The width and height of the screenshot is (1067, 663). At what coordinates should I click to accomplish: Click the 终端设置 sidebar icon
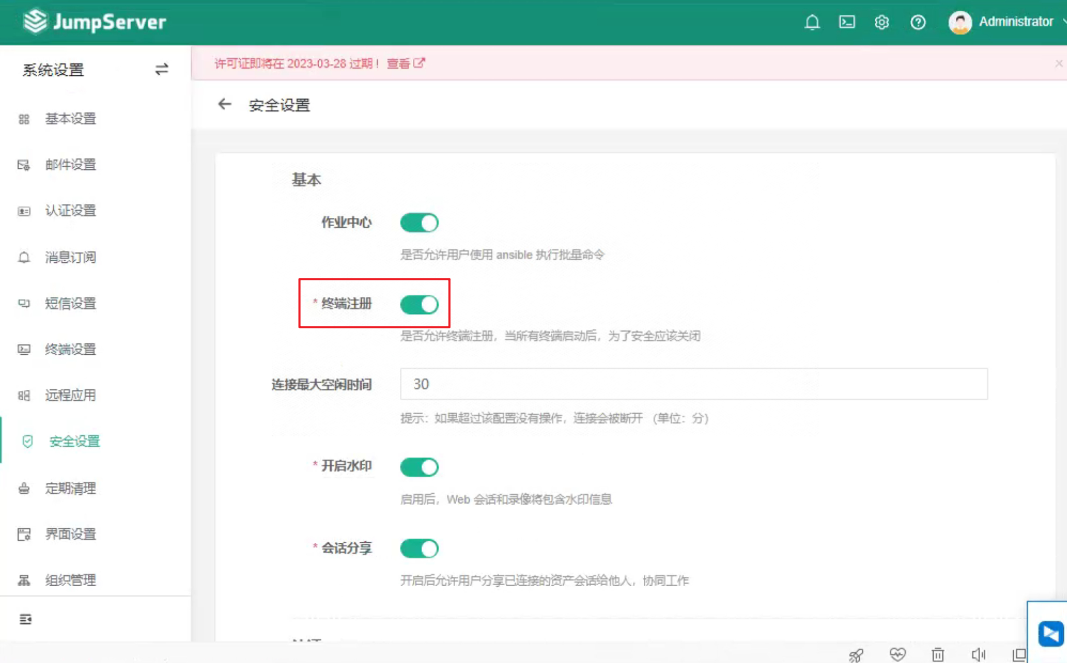(x=24, y=350)
